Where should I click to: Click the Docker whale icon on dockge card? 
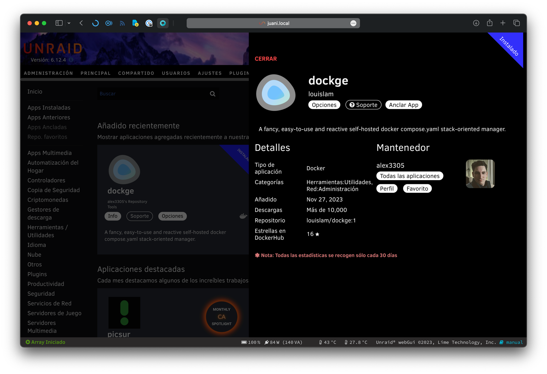pos(243,216)
